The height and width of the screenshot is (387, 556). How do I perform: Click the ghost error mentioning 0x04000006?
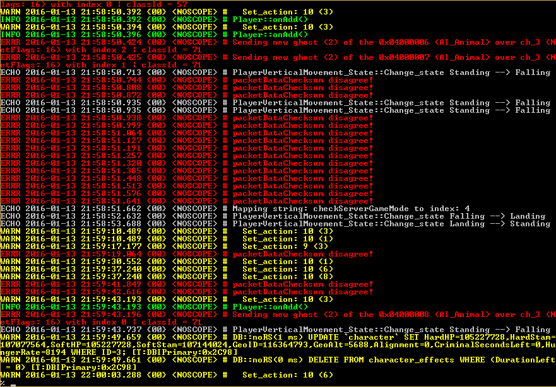pyautogui.click(x=278, y=42)
